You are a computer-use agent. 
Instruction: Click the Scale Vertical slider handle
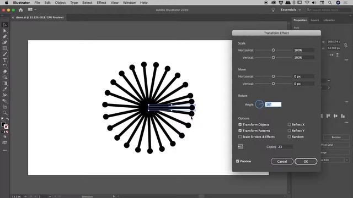pyautogui.click(x=274, y=57)
